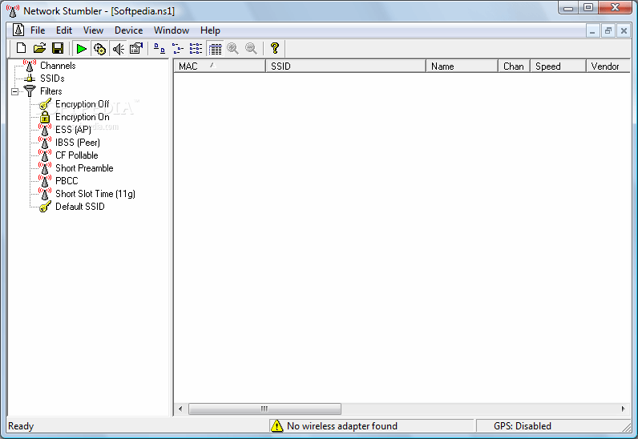This screenshot has height=439, width=638.
Task: Click the Save floppy disk icon
Action: pos(58,49)
